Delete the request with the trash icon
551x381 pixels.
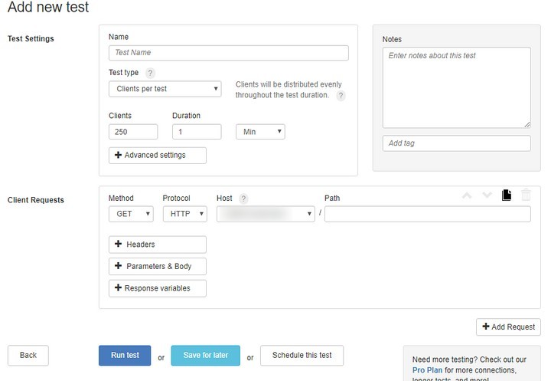[x=526, y=195]
